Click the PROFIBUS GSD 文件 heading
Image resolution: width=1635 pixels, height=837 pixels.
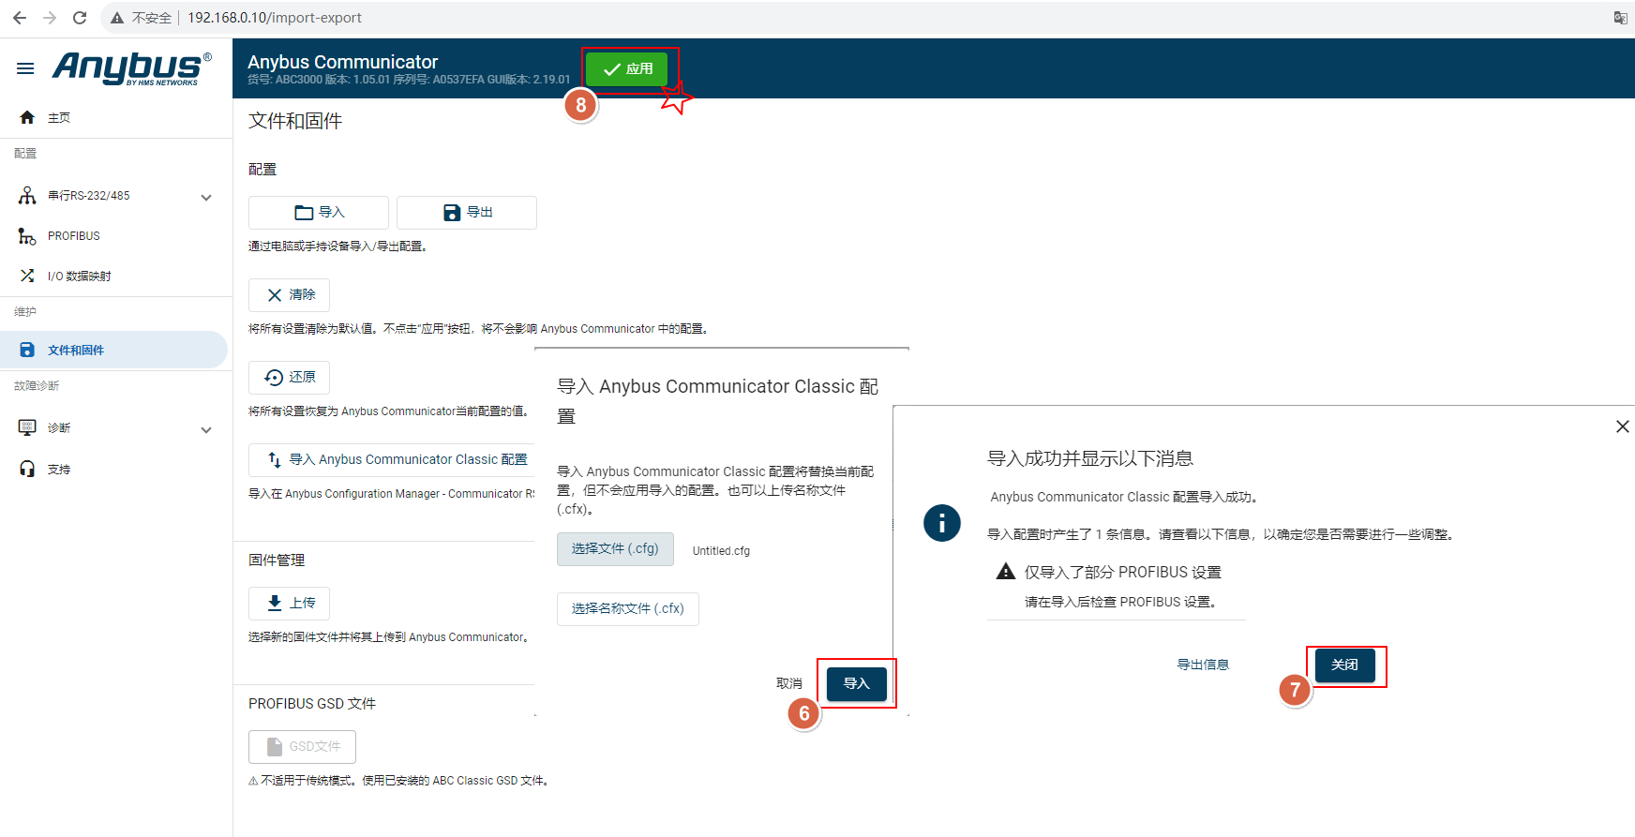click(312, 704)
